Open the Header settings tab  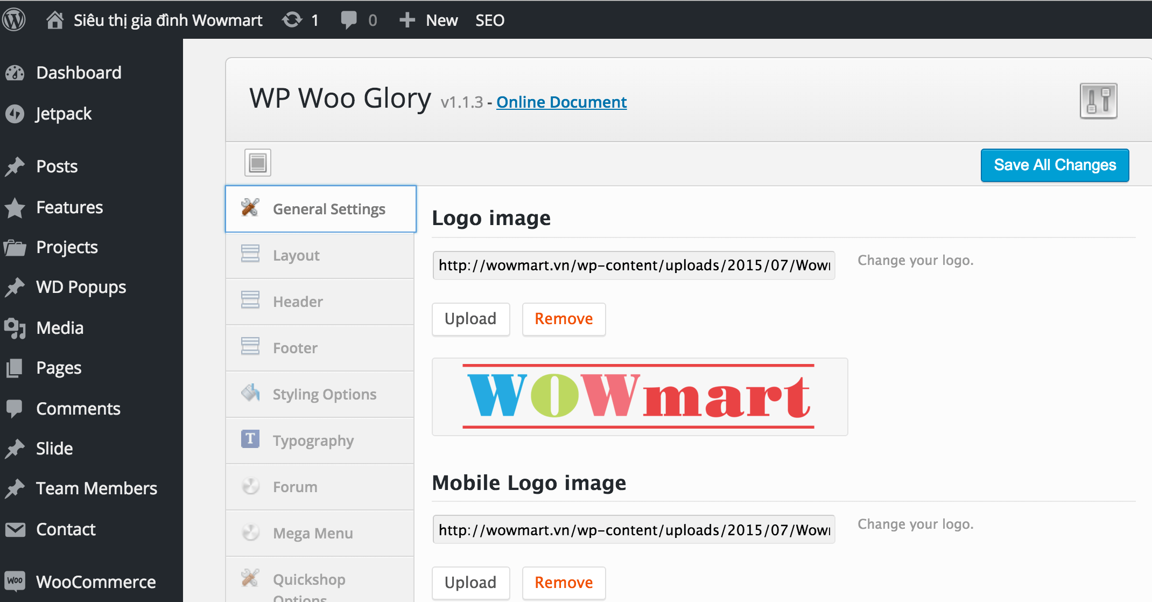pos(320,302)
